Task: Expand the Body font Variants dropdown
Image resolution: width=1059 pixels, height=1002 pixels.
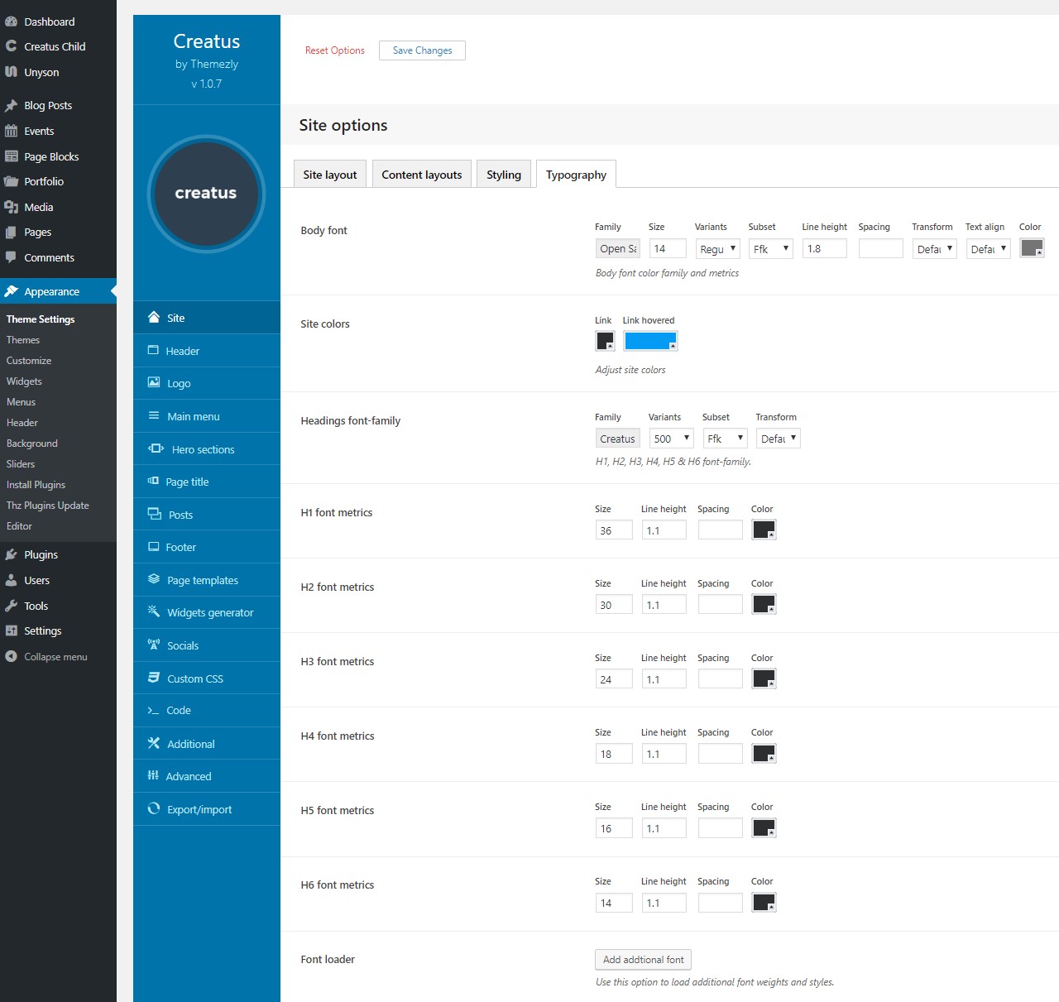Action: tap(717, 249)
